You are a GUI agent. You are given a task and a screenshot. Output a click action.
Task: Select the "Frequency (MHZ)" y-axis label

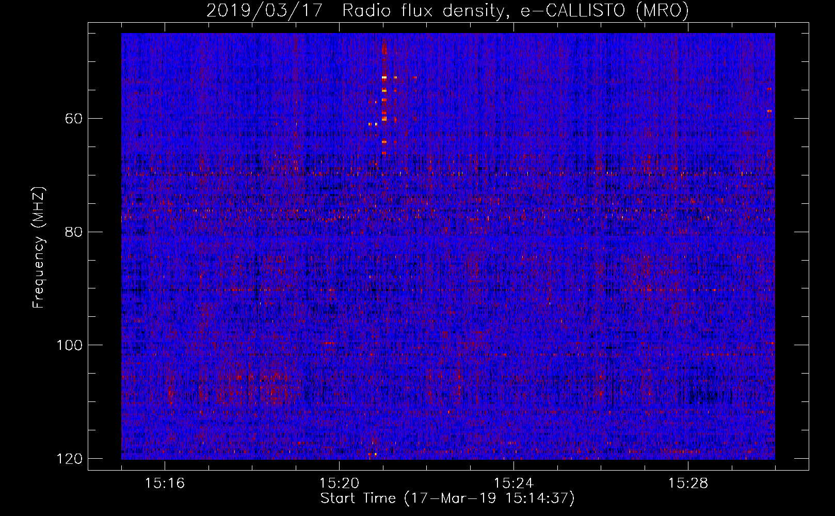tap(39, 248)
